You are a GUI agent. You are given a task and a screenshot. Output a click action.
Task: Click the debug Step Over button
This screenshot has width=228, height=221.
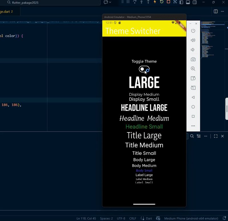click(135, 2)
